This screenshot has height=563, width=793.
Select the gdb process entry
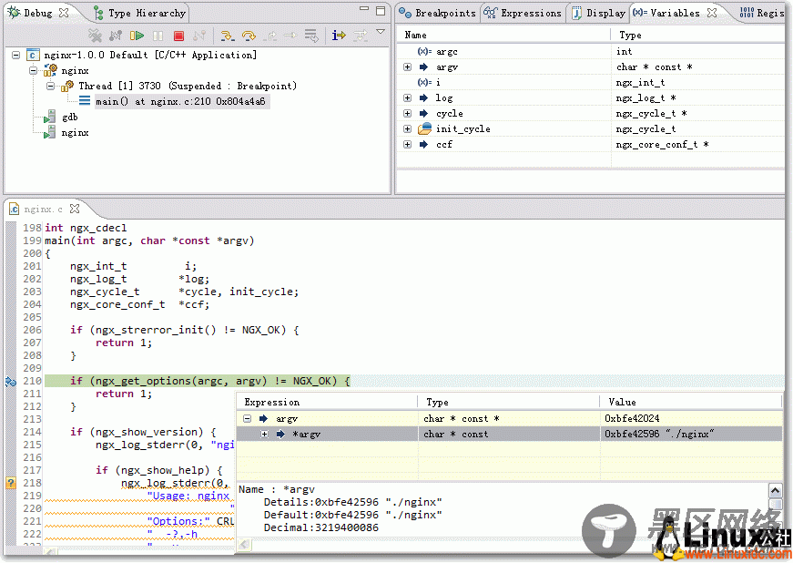click(70, 118)
